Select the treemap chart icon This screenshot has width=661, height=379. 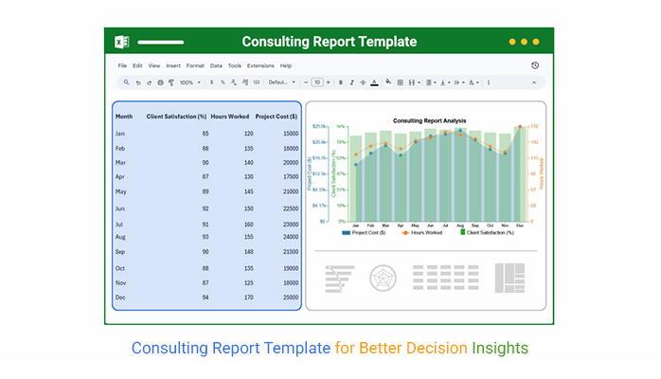click(513, 278)
